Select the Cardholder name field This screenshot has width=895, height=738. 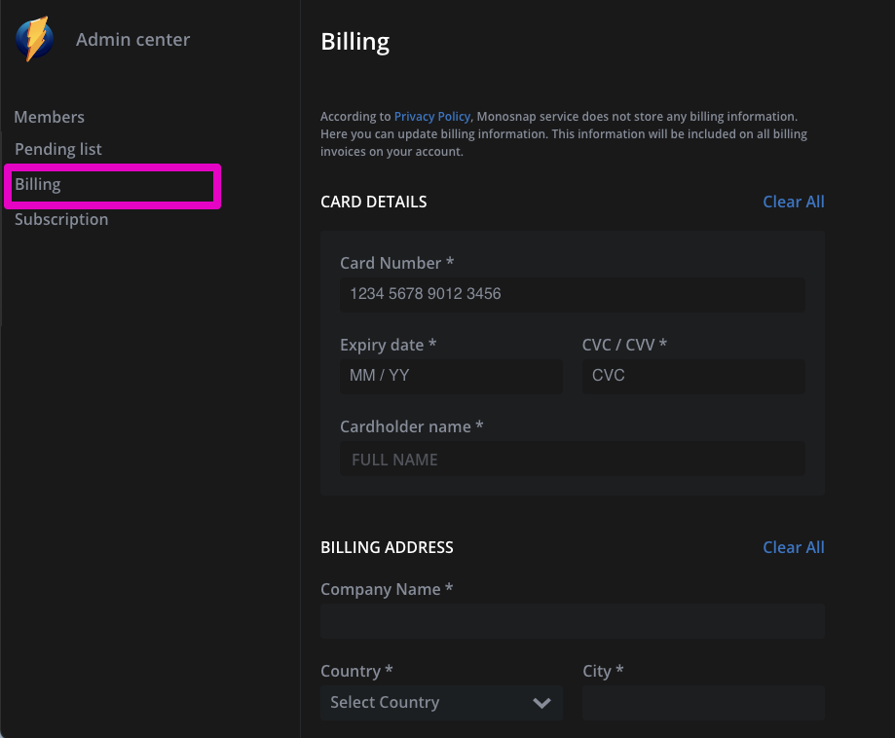pyautogui.click(x=572, y=460)
